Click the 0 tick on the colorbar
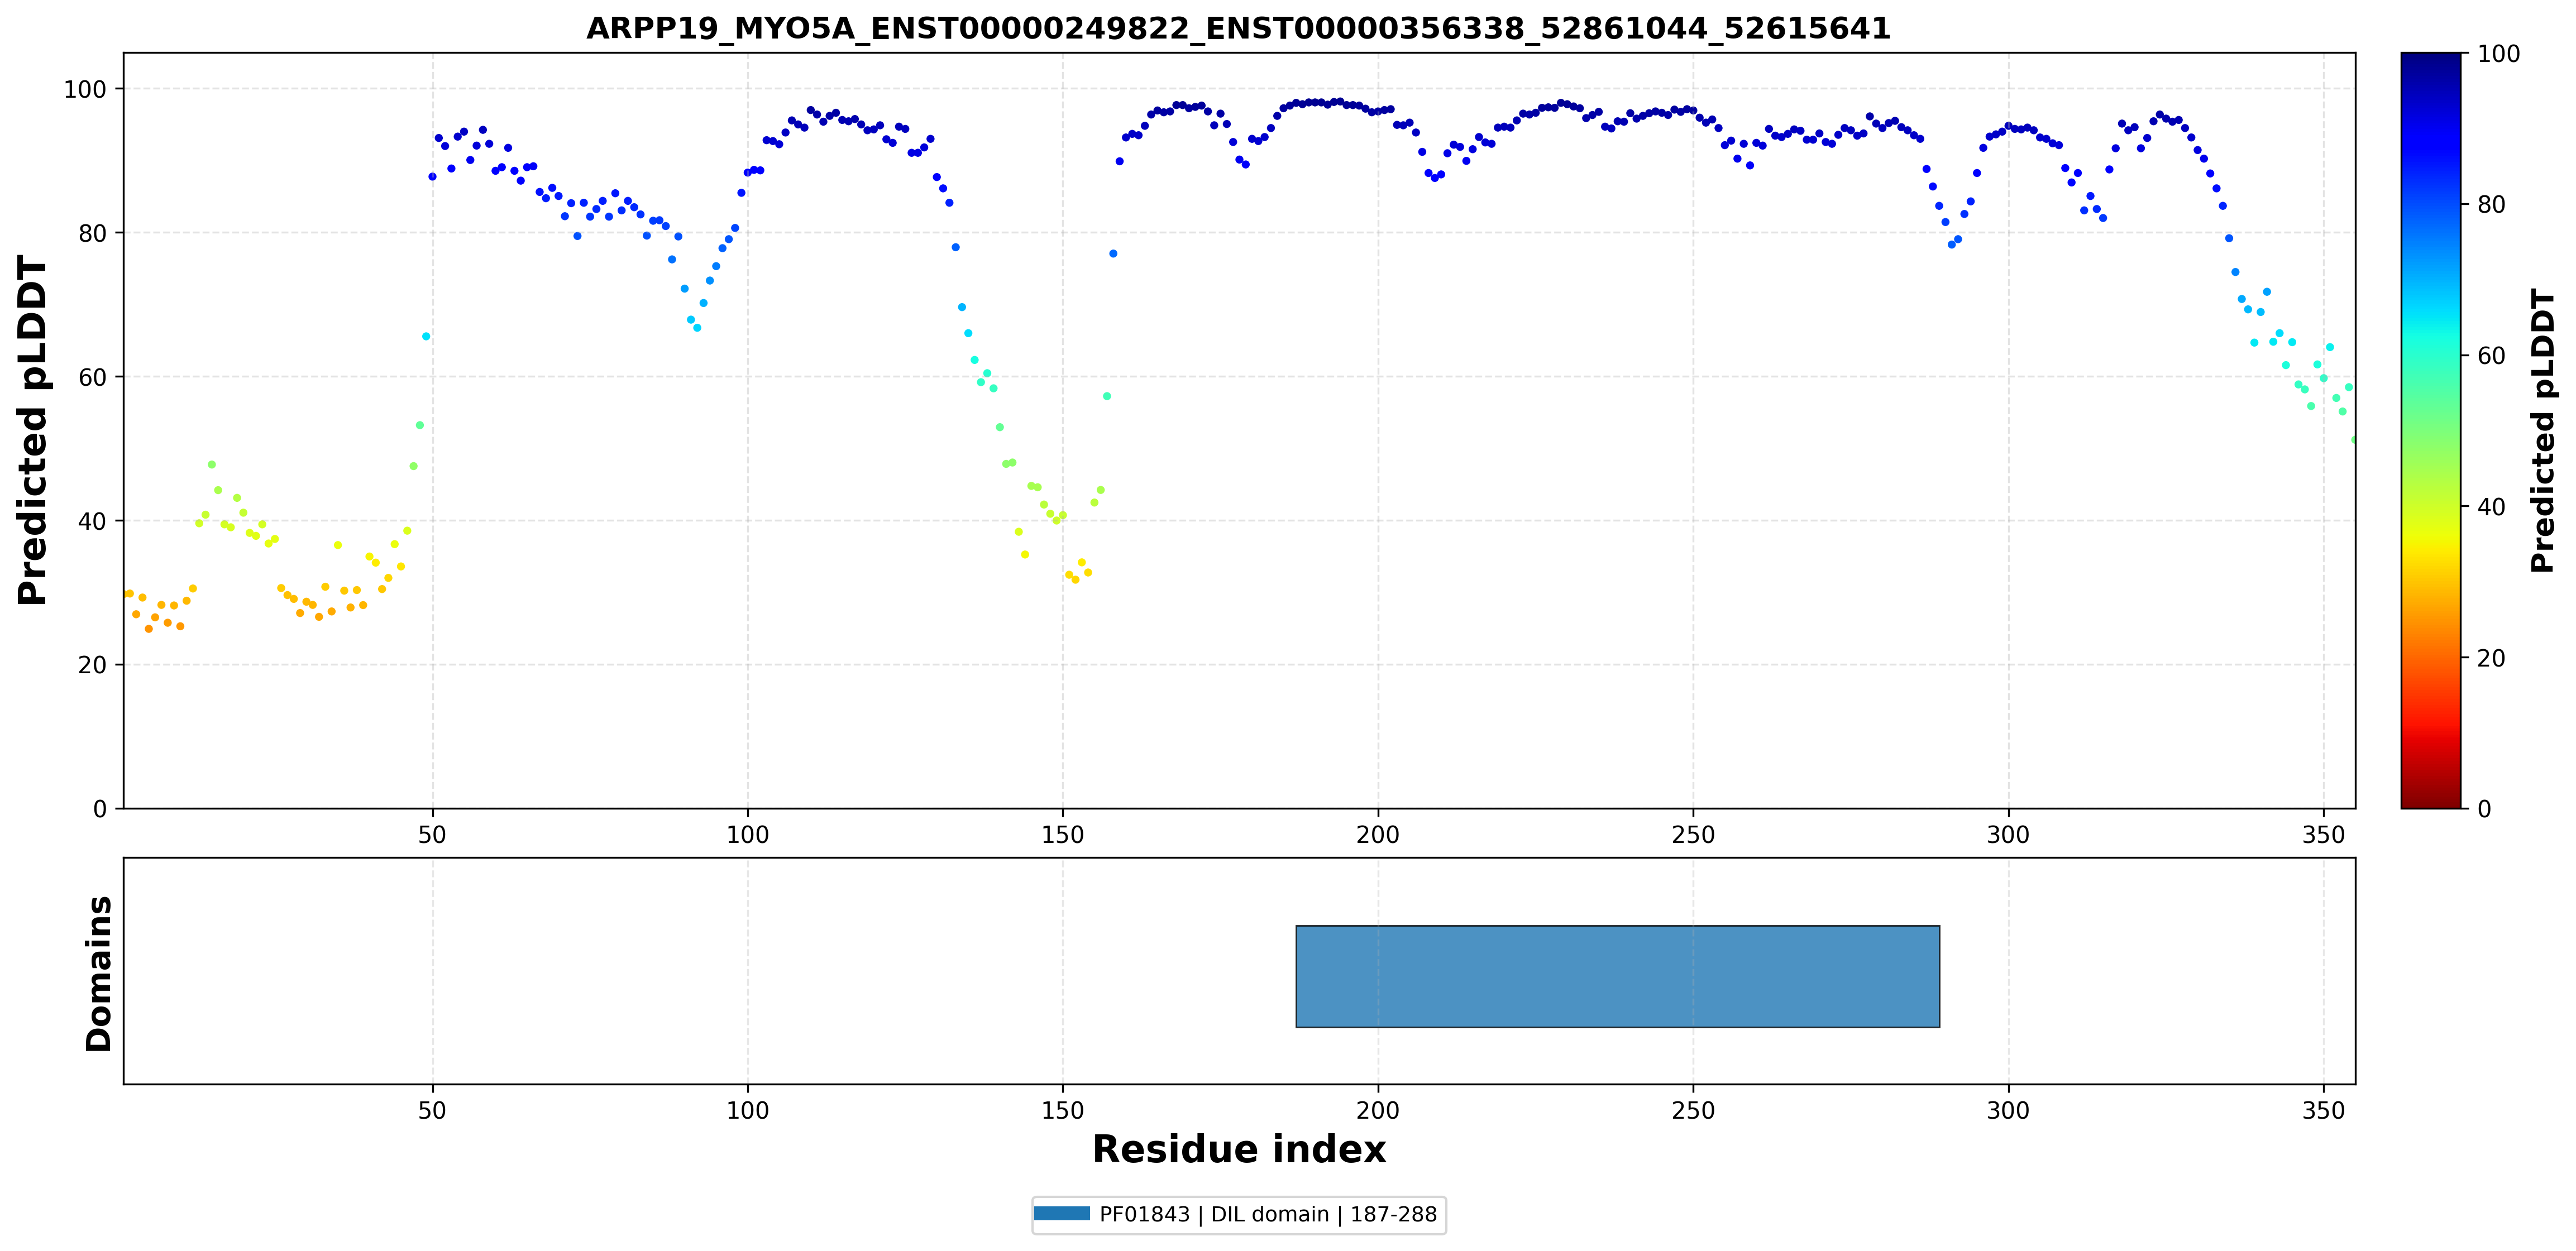 (x=2484, y=809)
